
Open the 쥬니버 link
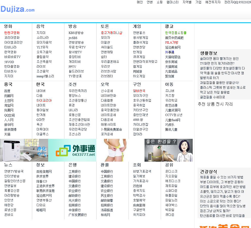pos(170,91)
